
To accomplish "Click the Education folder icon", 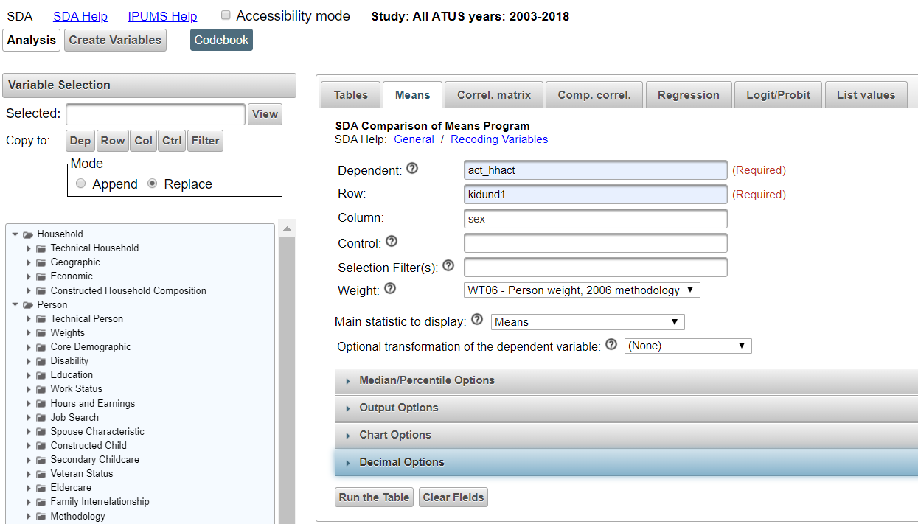I will [x=41, y=375].
